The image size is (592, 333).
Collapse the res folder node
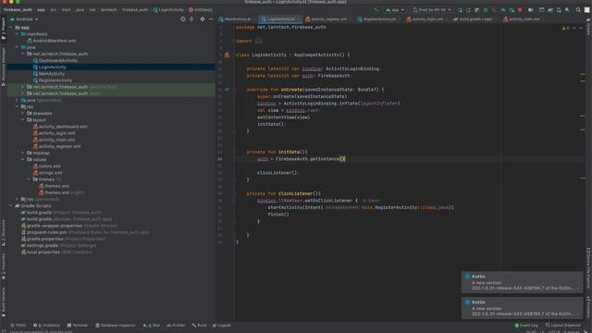17,107
